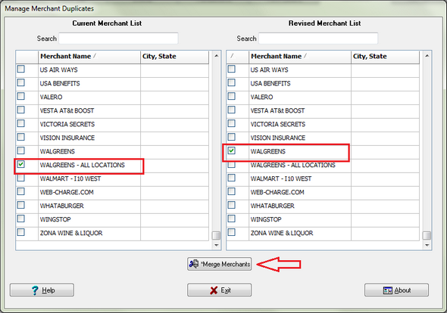Click Revised list scrollbar down arrow
The image size is (447, 313).
tap(427, 245)
